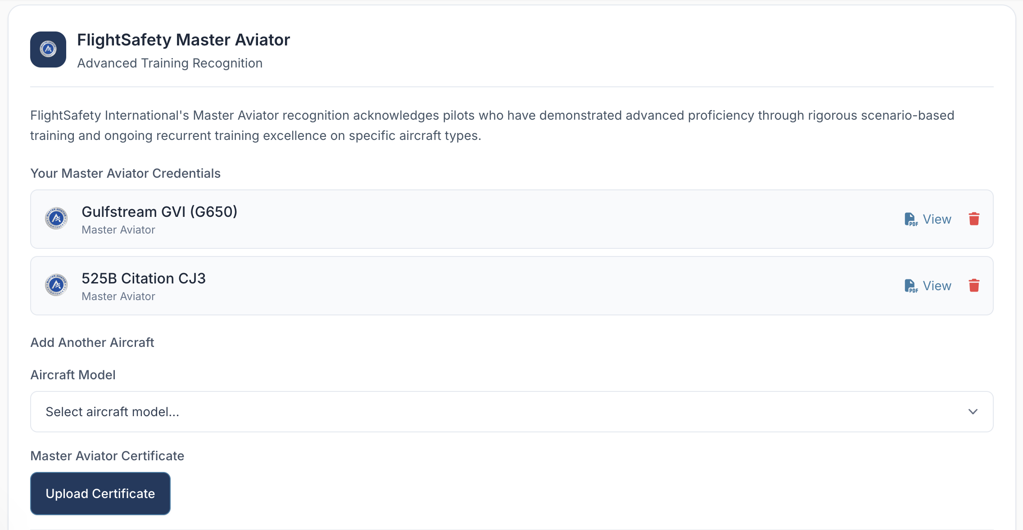Viewport: 1023px width, 530px height.
Task: Click the FlightSafety Master Aviator header logo
Action: click(x=48, y=49)
